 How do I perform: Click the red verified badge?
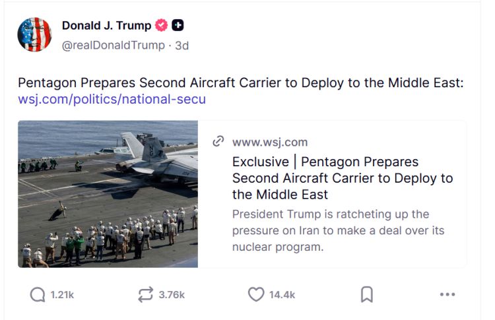(162, 26)
